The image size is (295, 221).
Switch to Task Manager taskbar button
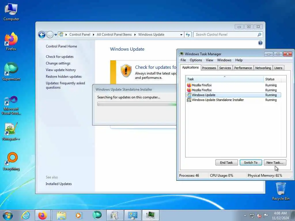[x=150, y=215]
